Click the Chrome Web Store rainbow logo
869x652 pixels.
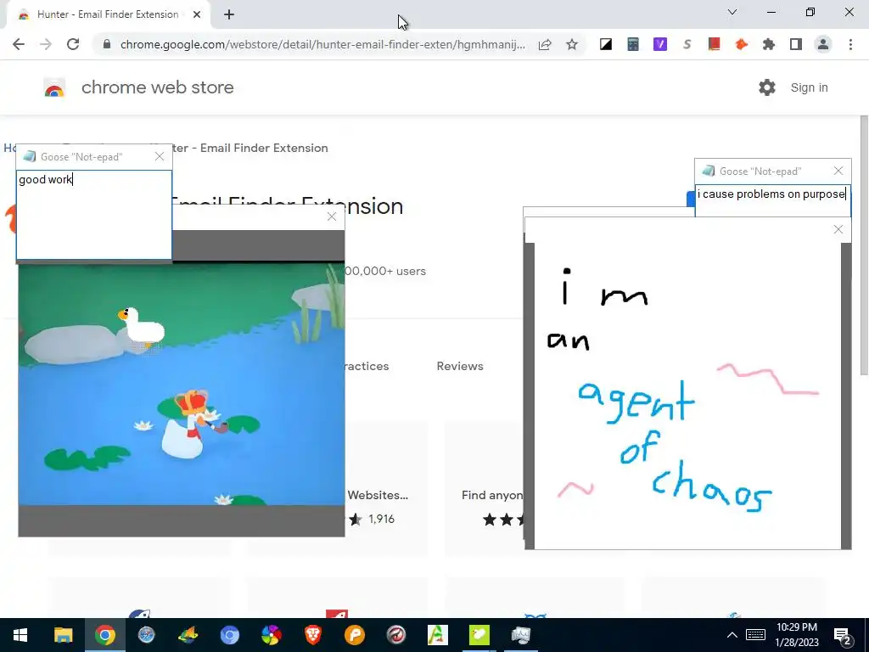point(54,87)
